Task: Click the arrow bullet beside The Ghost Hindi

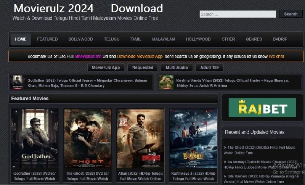Action: [x=225, y=148]
